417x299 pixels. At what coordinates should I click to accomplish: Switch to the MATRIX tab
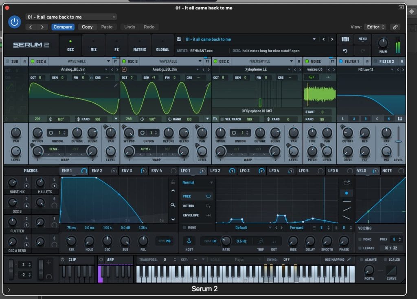pos(140,45)
